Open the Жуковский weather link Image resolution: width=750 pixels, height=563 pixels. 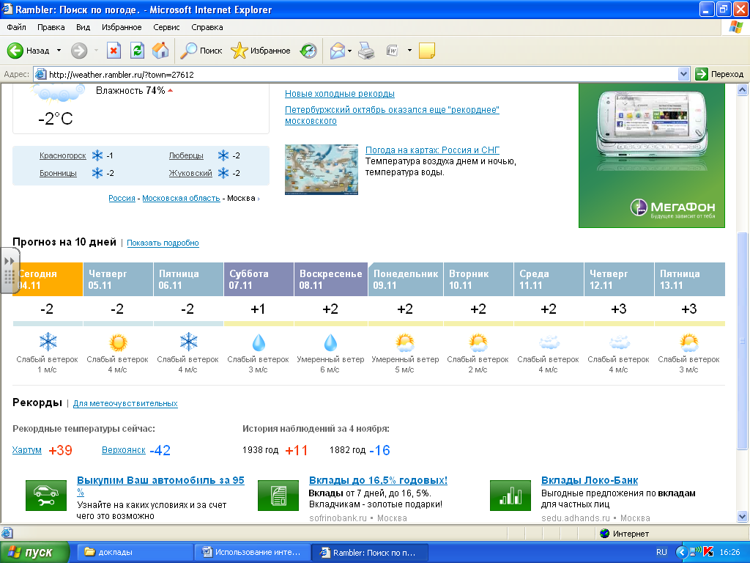tap(190, 173)
